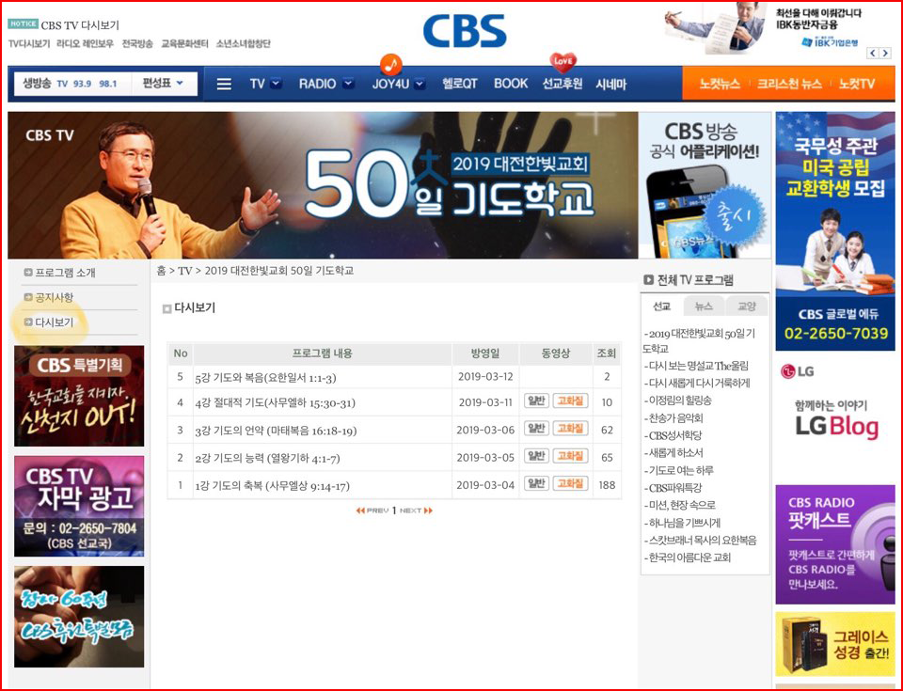Click the 일반 video button for 4강 절대적 기도

536,400
